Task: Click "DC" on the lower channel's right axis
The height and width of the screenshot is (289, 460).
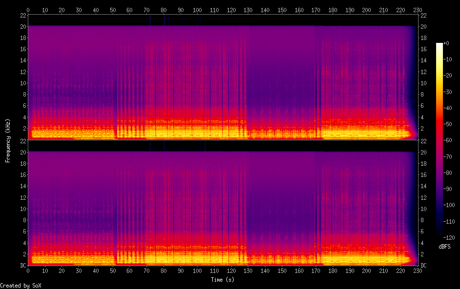Action: [423, 265]
